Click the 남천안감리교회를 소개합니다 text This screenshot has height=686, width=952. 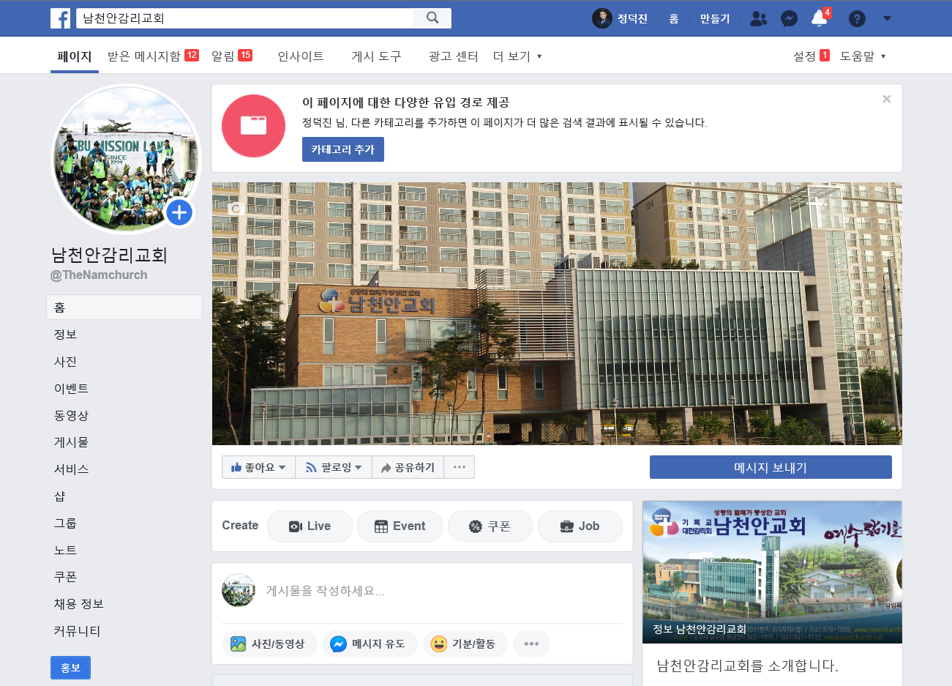tap(747, 666)
